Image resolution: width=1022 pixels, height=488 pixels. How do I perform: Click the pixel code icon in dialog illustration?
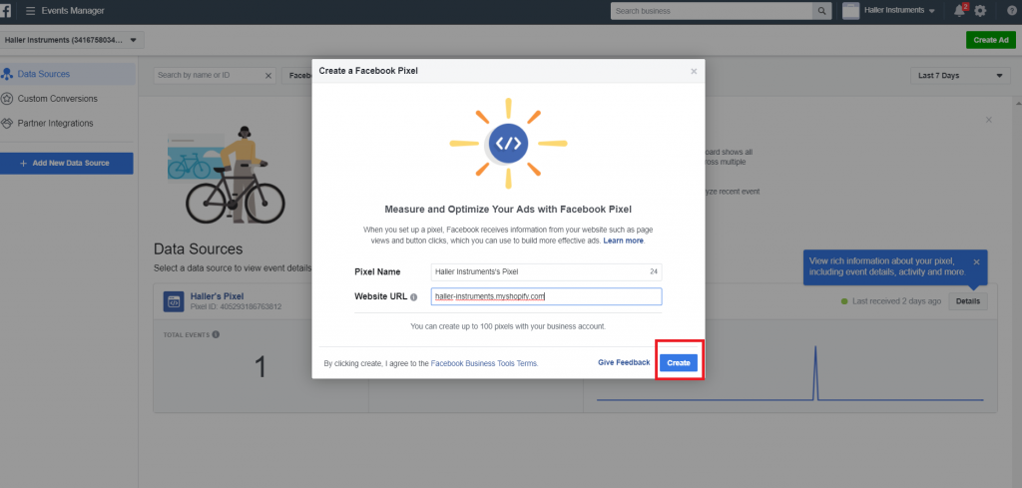[x=508, y=144]
